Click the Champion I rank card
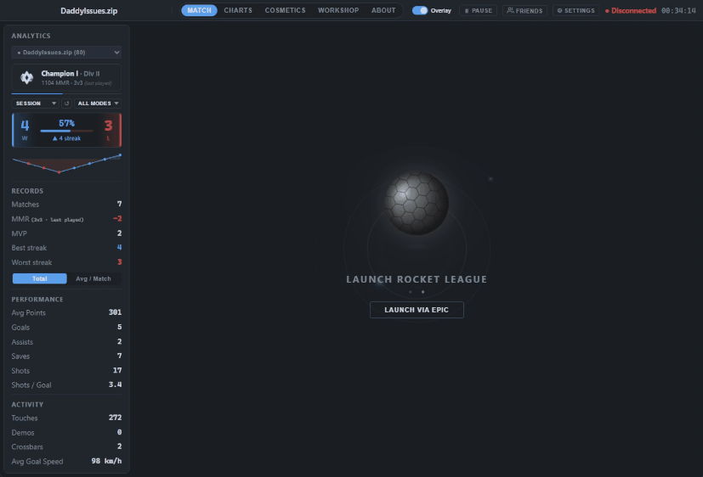Screen dimensions: 703x477 pos(66,78)
